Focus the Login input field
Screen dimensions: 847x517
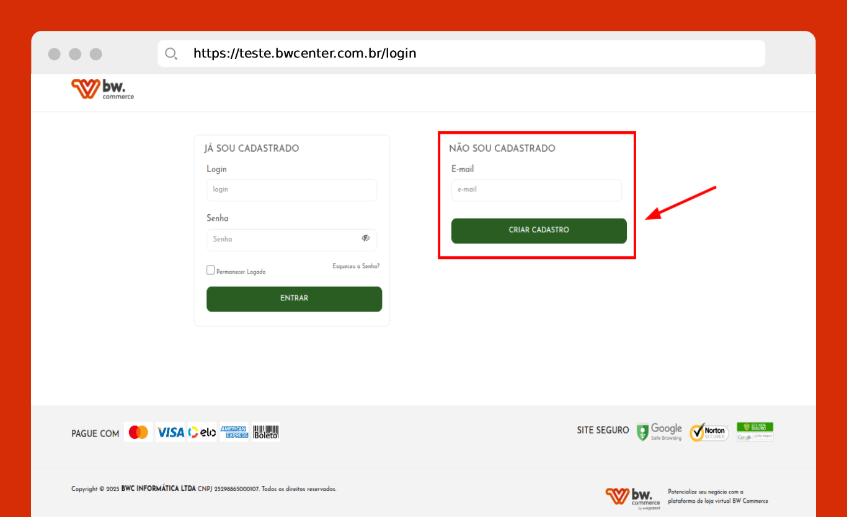click(x=291, y=190)
